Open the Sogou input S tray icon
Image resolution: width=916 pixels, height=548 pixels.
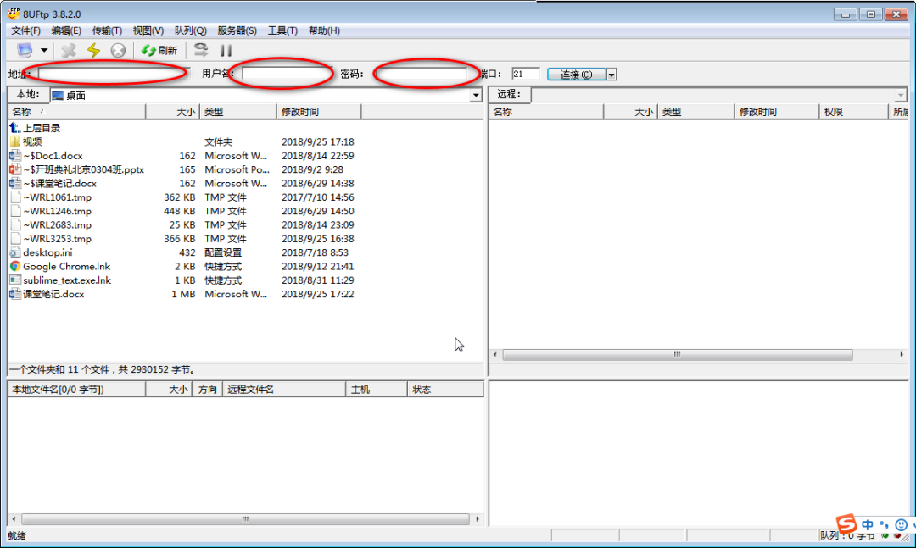point(846,525)
